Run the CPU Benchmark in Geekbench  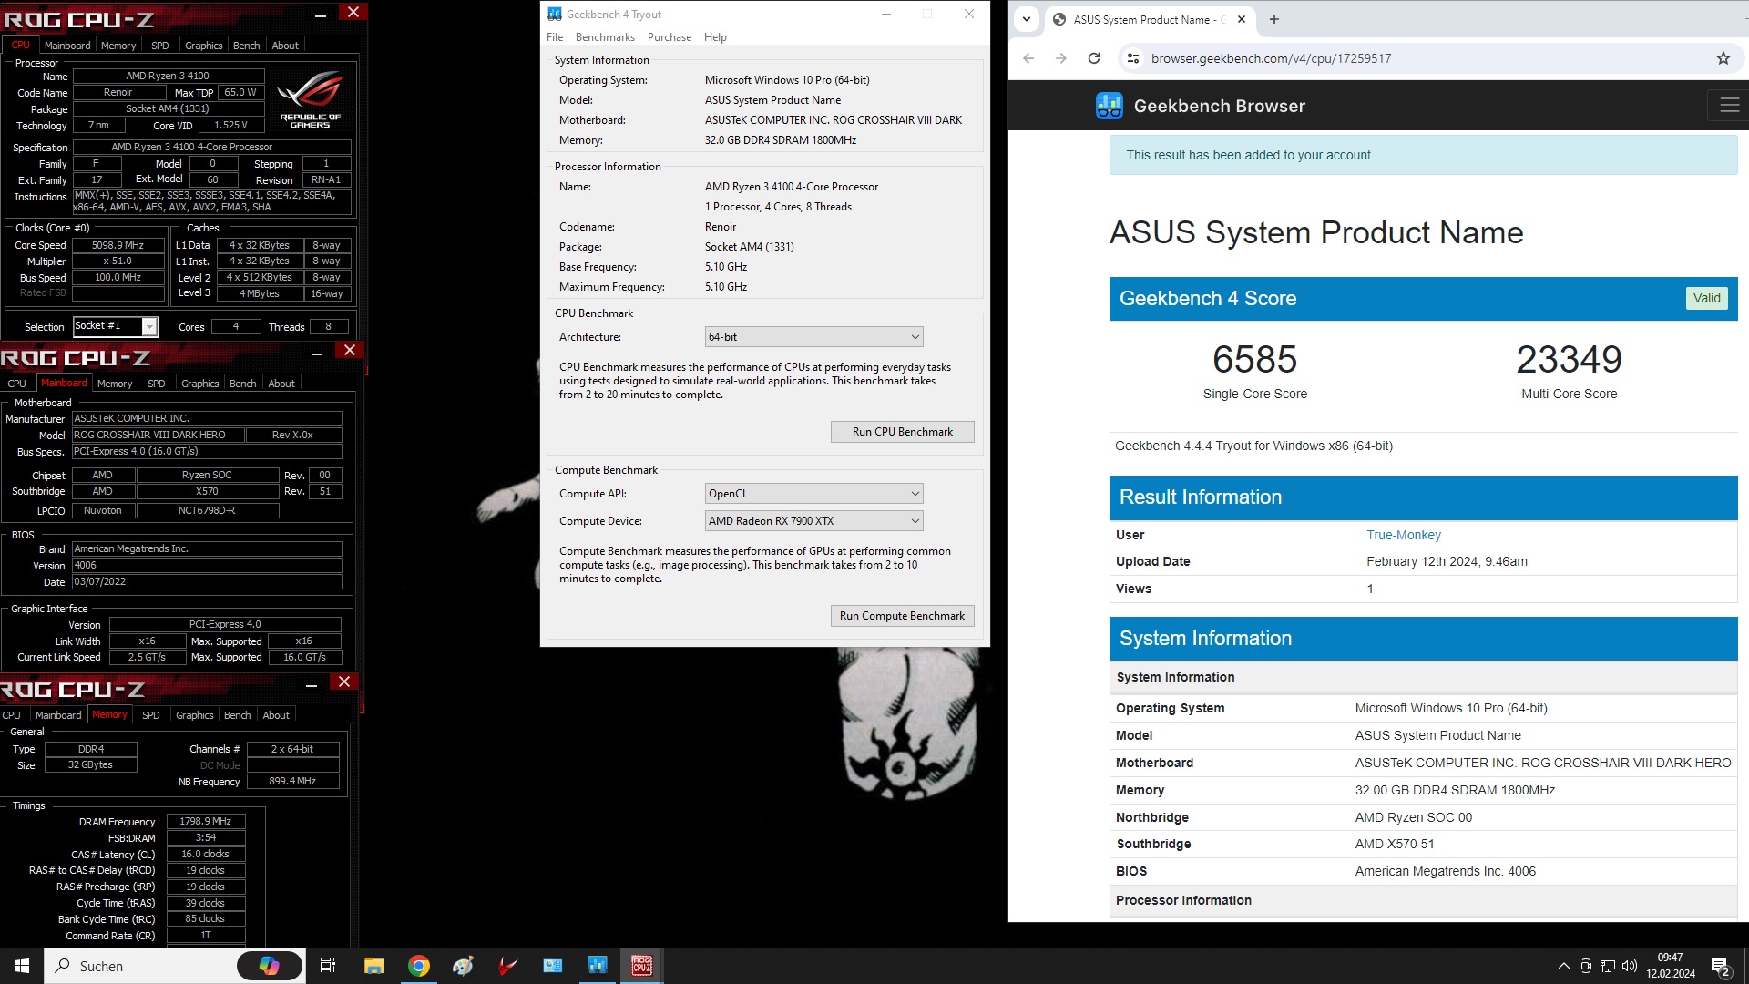902,432
